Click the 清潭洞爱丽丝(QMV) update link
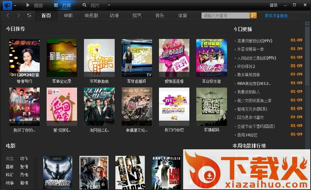Viewport: 311px width, 190px height. (x=255, y=41)
